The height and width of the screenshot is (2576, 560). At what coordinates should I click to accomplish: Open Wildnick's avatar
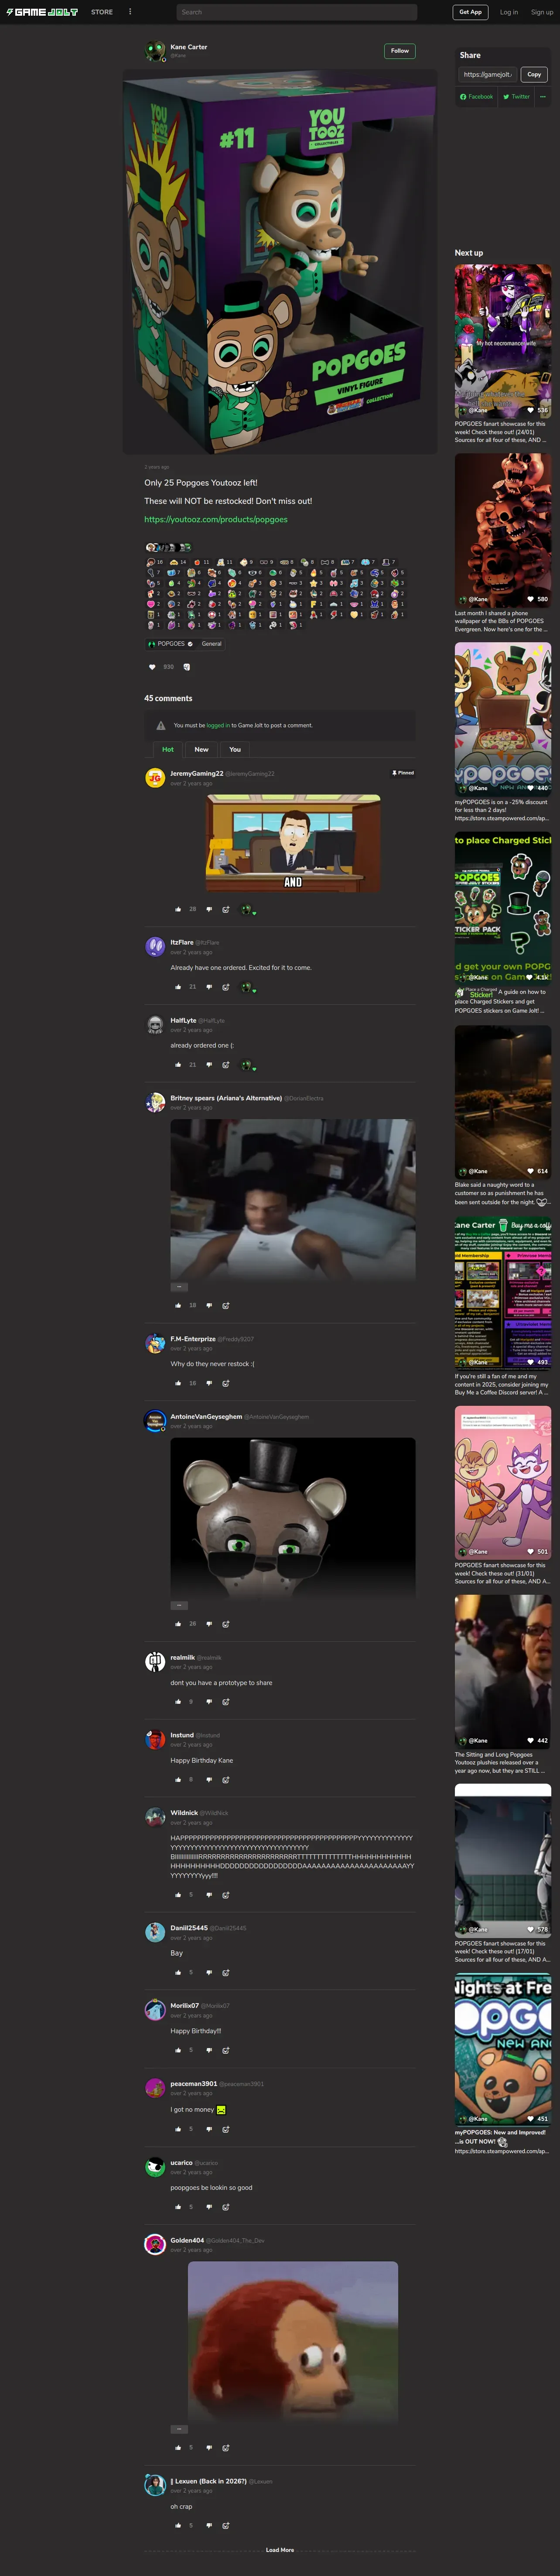click(155, 1816)
